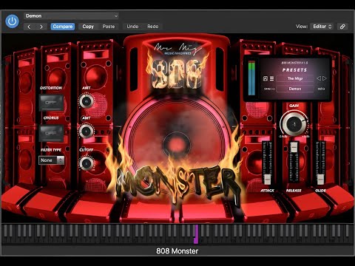Viewport: 355px width, 266px height.
Task: Click the Cutoff knob
Action: [x=87, y=163]
